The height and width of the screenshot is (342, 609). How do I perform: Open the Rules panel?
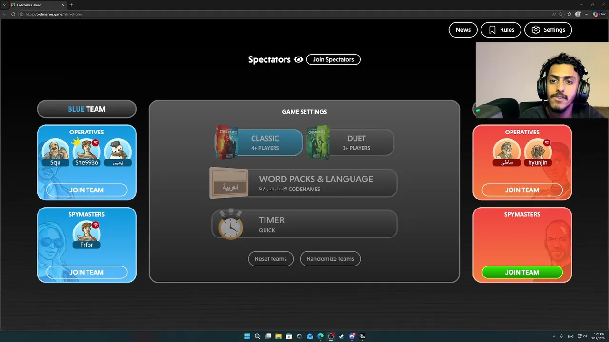pyautogui.click(x=501, y=29)
